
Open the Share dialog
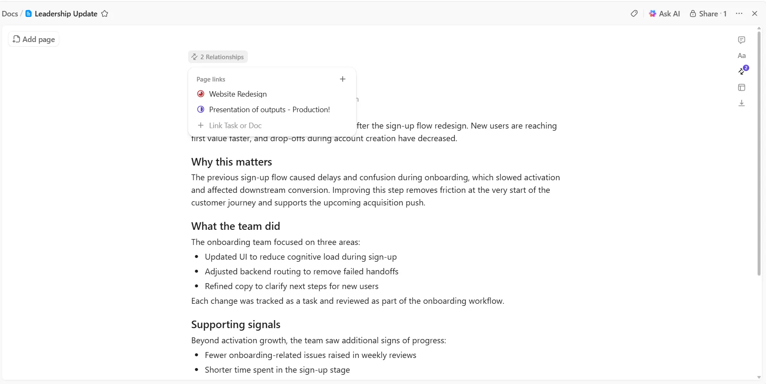coord(708,14)
